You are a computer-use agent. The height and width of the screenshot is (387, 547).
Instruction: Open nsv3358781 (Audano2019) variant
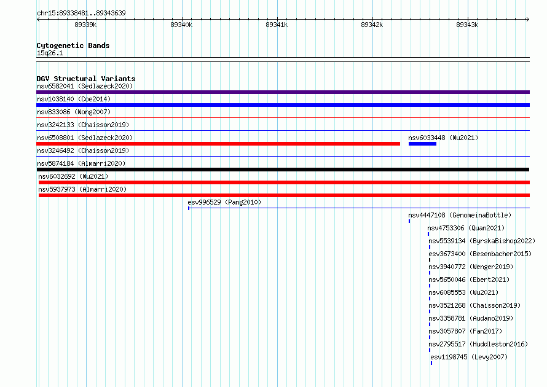coord(471,318)
